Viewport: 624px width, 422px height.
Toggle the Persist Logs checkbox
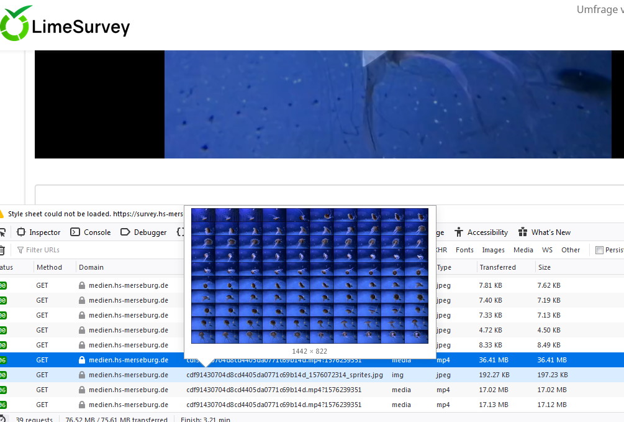(599, 250)
